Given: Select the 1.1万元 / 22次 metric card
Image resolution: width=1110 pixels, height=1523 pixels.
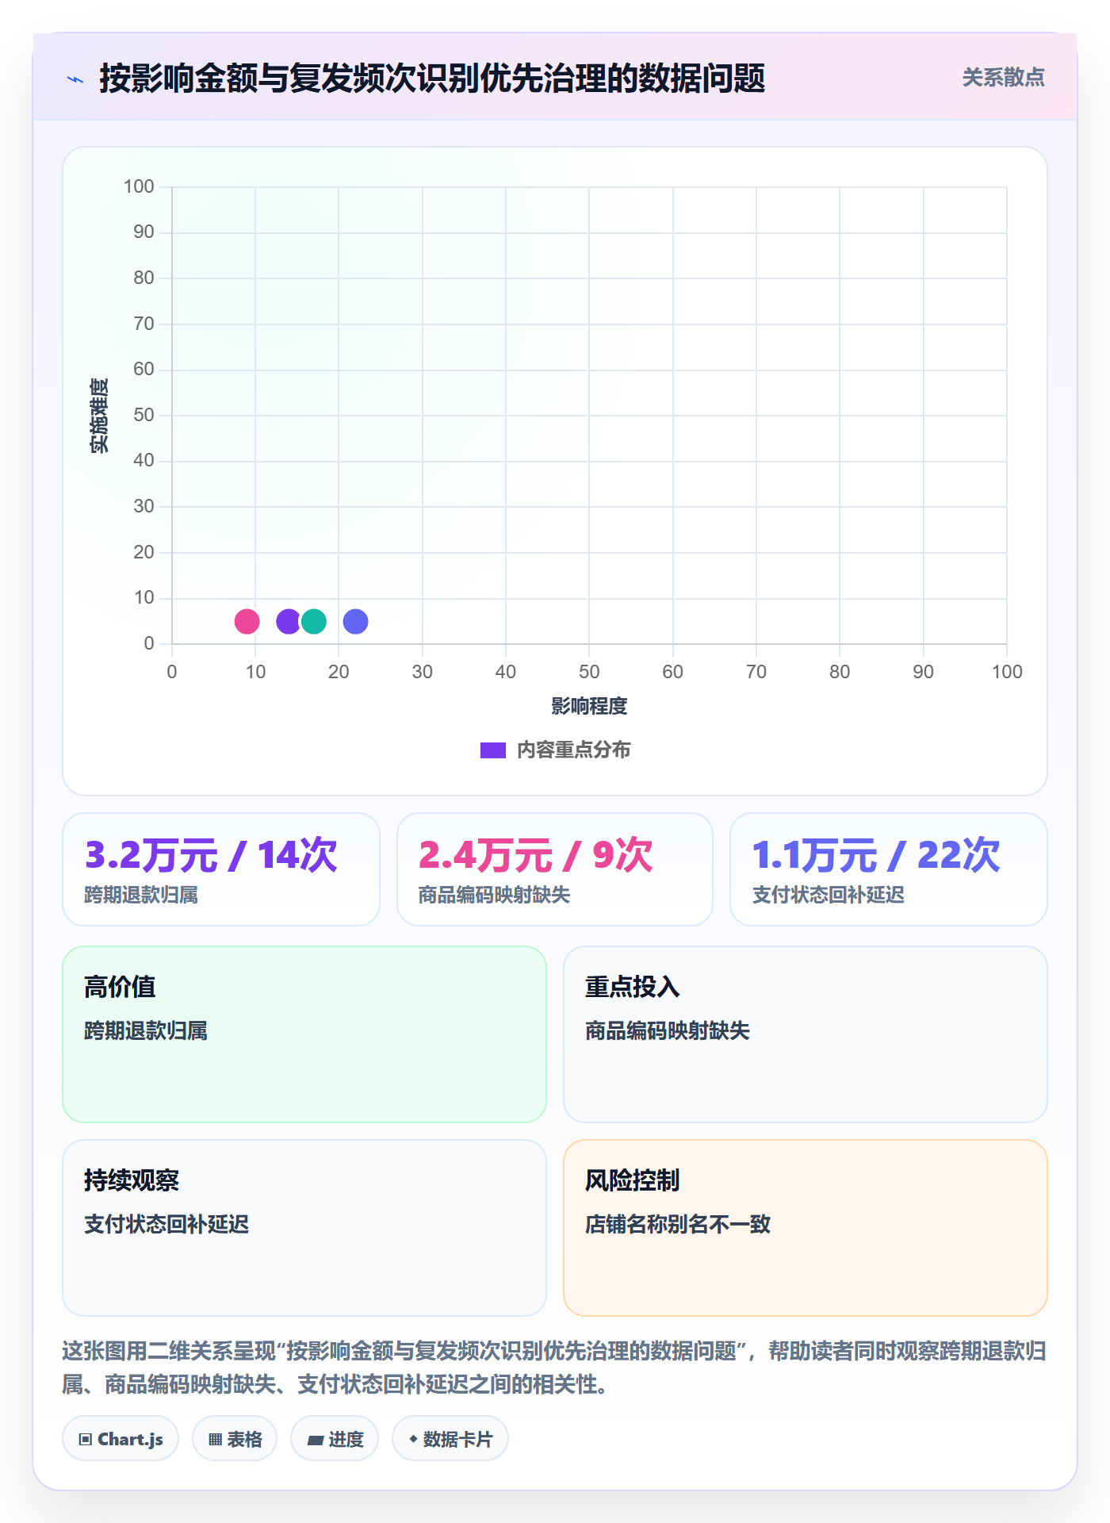Looking at the screenshot, I should pyautogui.click(x=889, y=869).
